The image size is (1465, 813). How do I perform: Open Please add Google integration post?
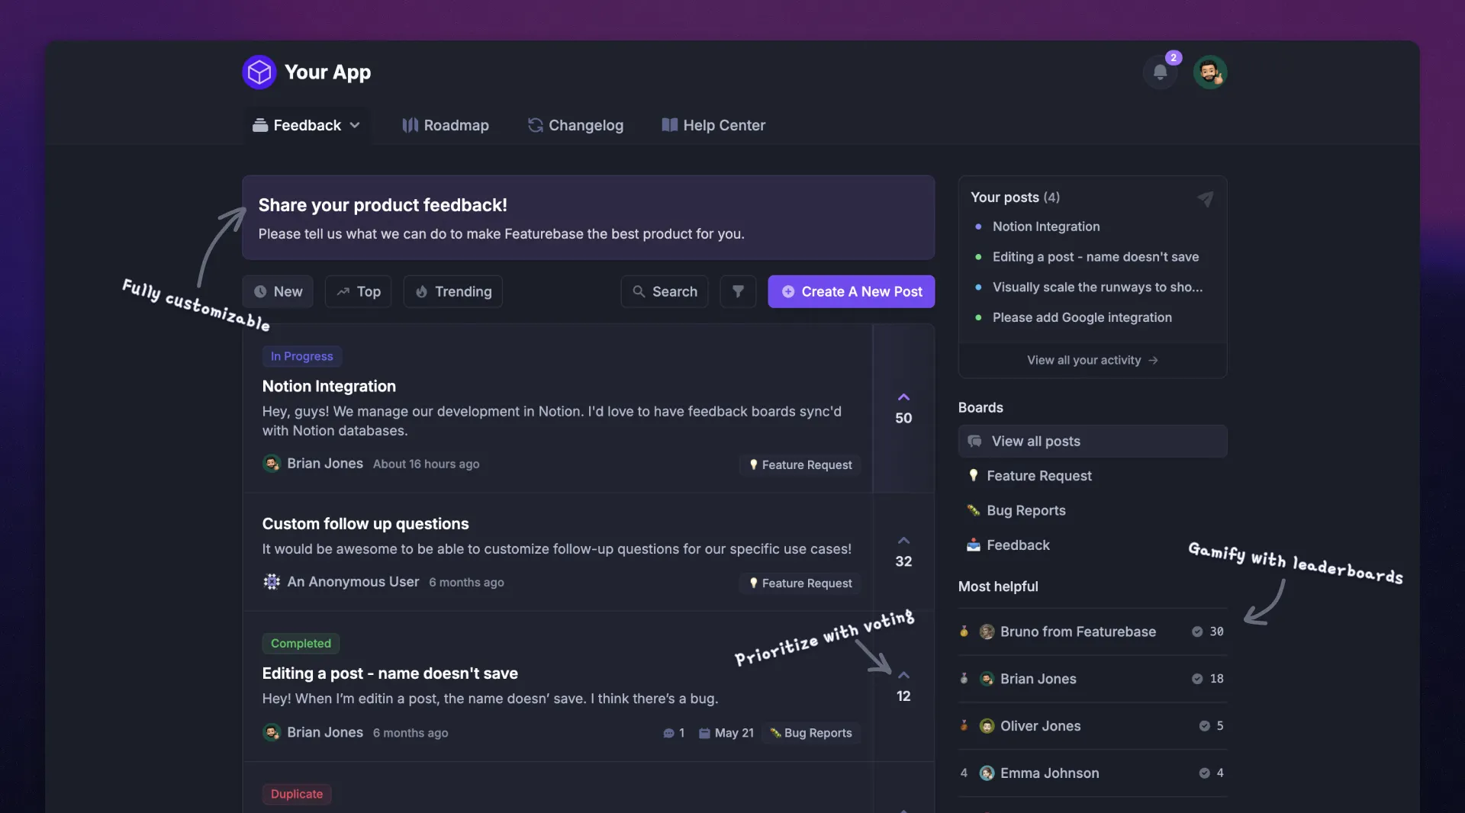[1082, 317]
